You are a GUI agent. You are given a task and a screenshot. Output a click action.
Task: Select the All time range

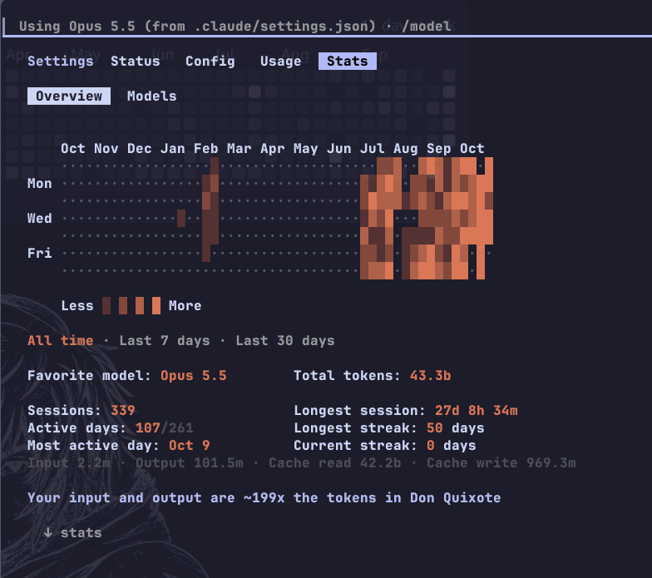[60, 341]
